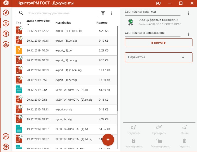The width and height of the screenshot is (197, 152).
Task: Switch language with RU selector
Action: pyautogui.click(x=158, y=3)
